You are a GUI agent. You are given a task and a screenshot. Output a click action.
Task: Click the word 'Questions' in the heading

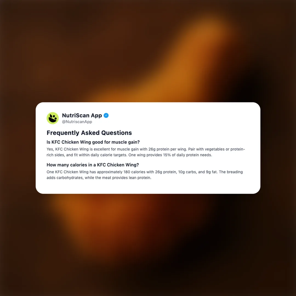(x=116, y=133)
